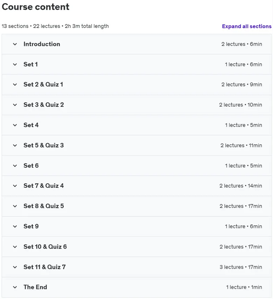Screen dimensions: 273x299
Task: Open The End section title
Action: pyautogui.click(x=35, y=287)
